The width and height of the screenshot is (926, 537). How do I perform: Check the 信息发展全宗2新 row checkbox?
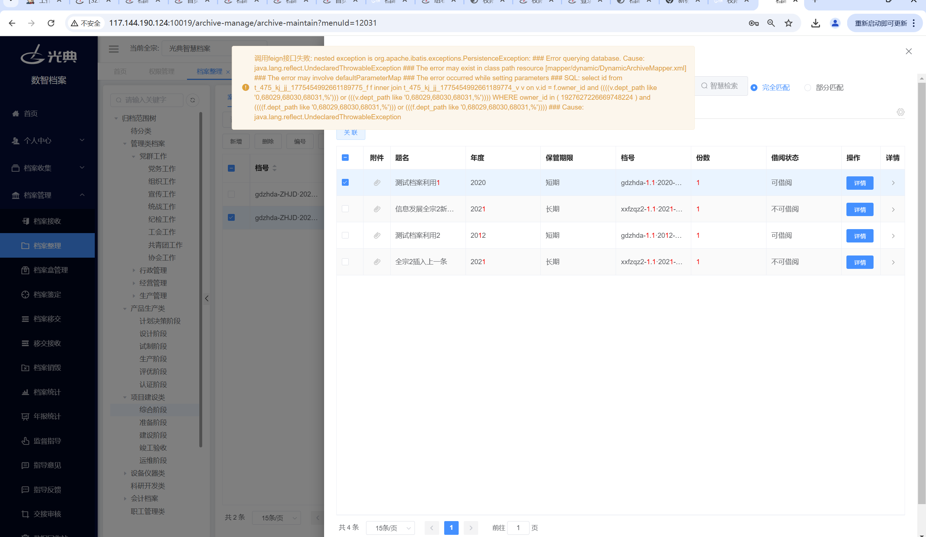click(345, 209)
